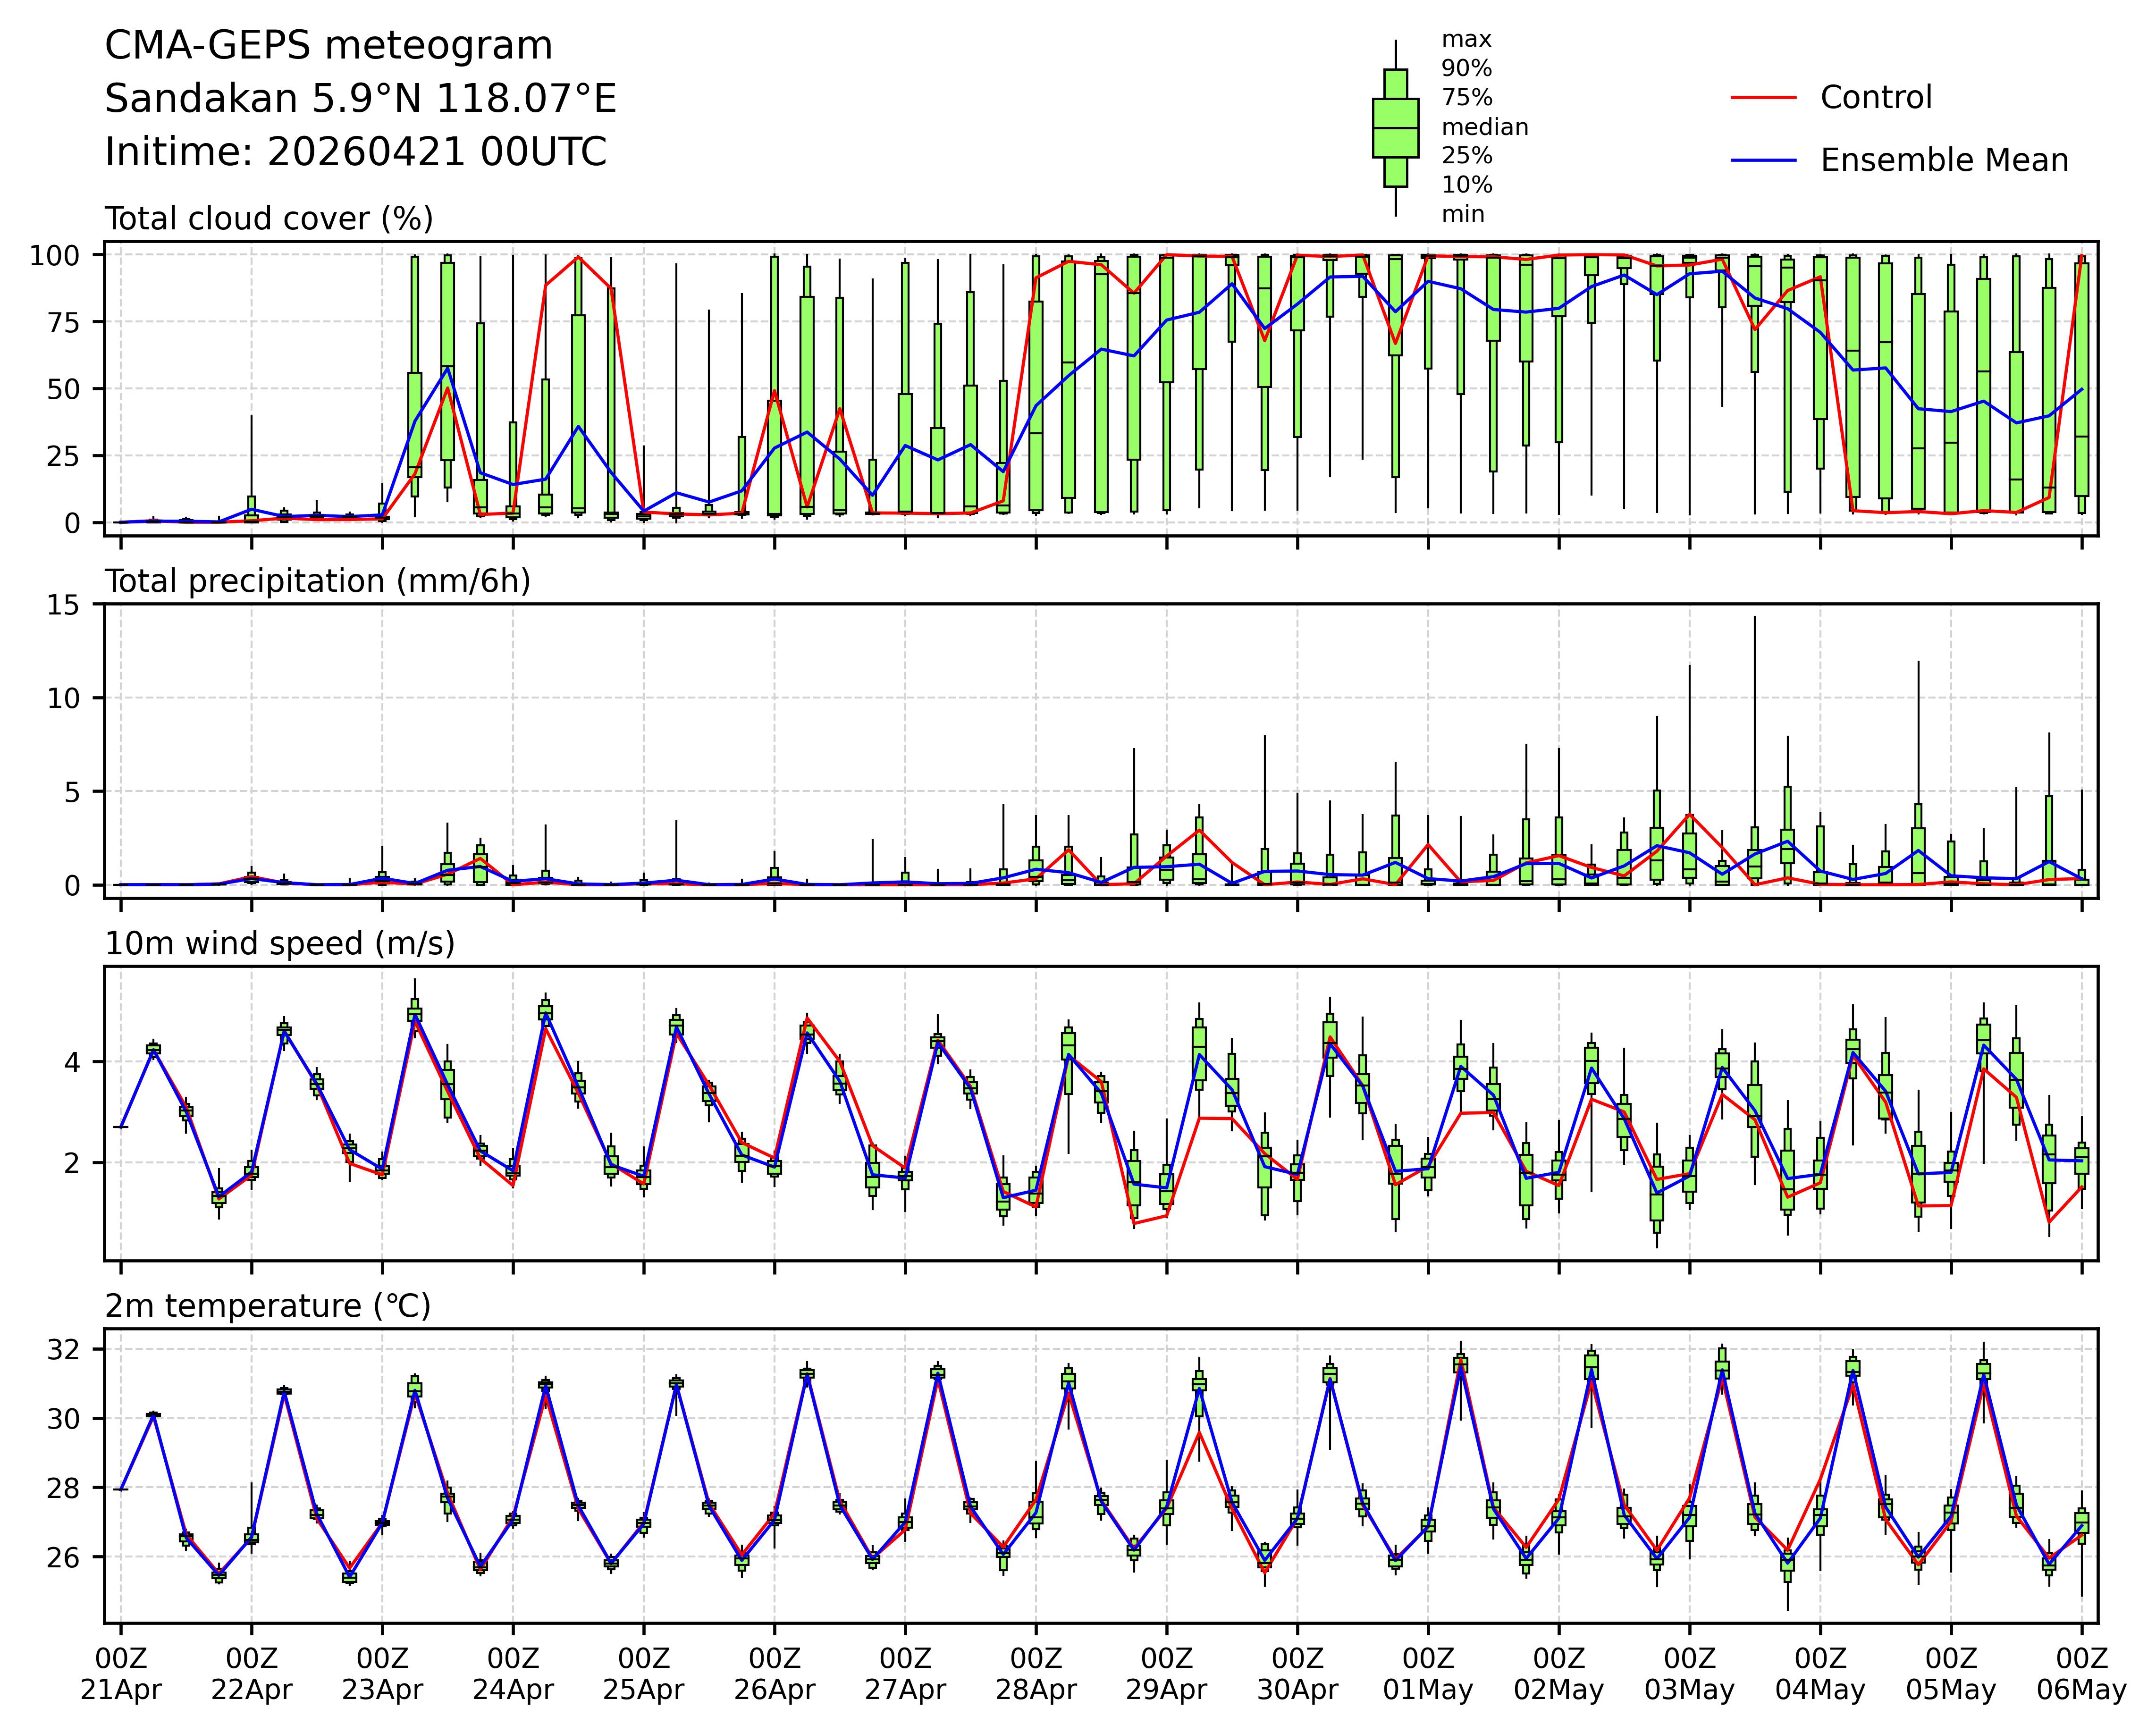Click the 'Total cloud cover (%)' panel title

[269, 218]
